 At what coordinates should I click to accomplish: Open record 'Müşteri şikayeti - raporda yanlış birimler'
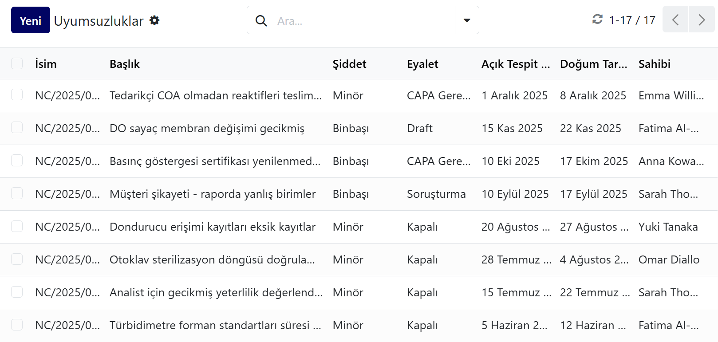pyautogui.click(x=213, y=194)
